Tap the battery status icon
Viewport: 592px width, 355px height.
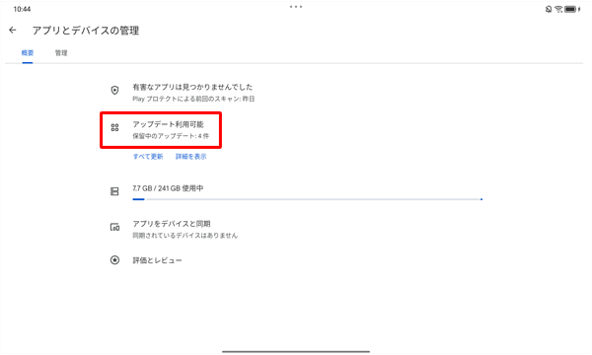[571, 9]
